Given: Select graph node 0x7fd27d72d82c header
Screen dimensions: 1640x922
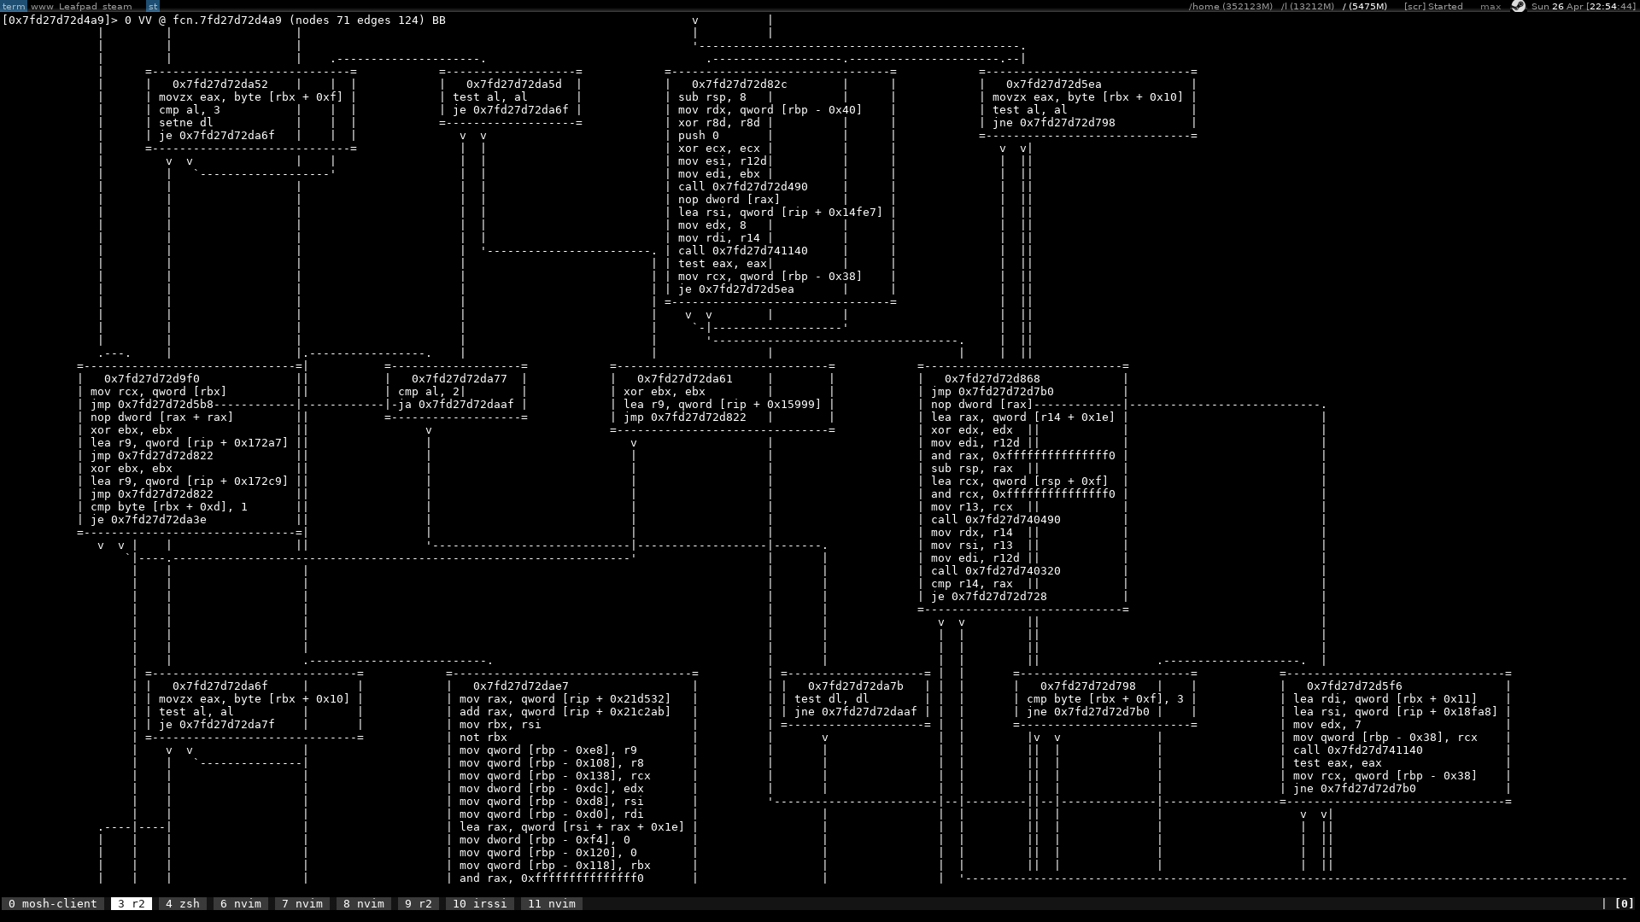Looking at the screenshot, I should [739, 85].
